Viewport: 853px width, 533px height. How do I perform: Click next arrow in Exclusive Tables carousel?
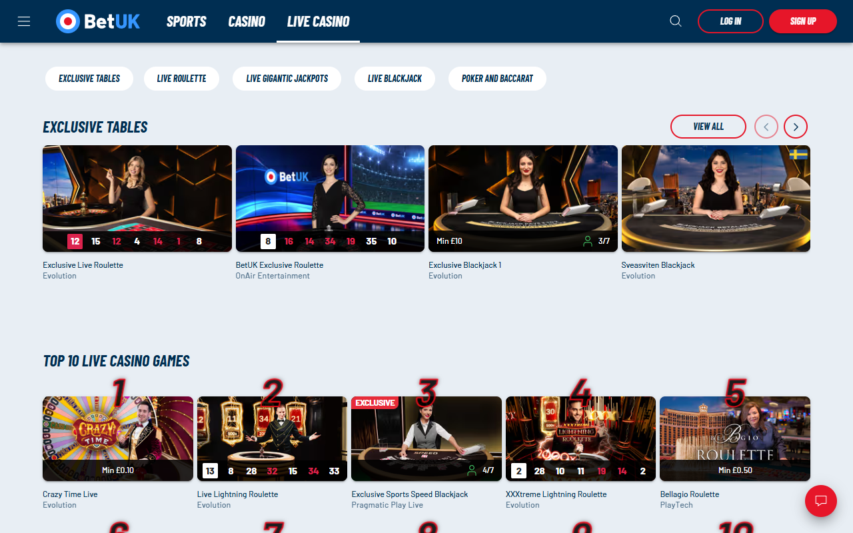coord(796,127)
